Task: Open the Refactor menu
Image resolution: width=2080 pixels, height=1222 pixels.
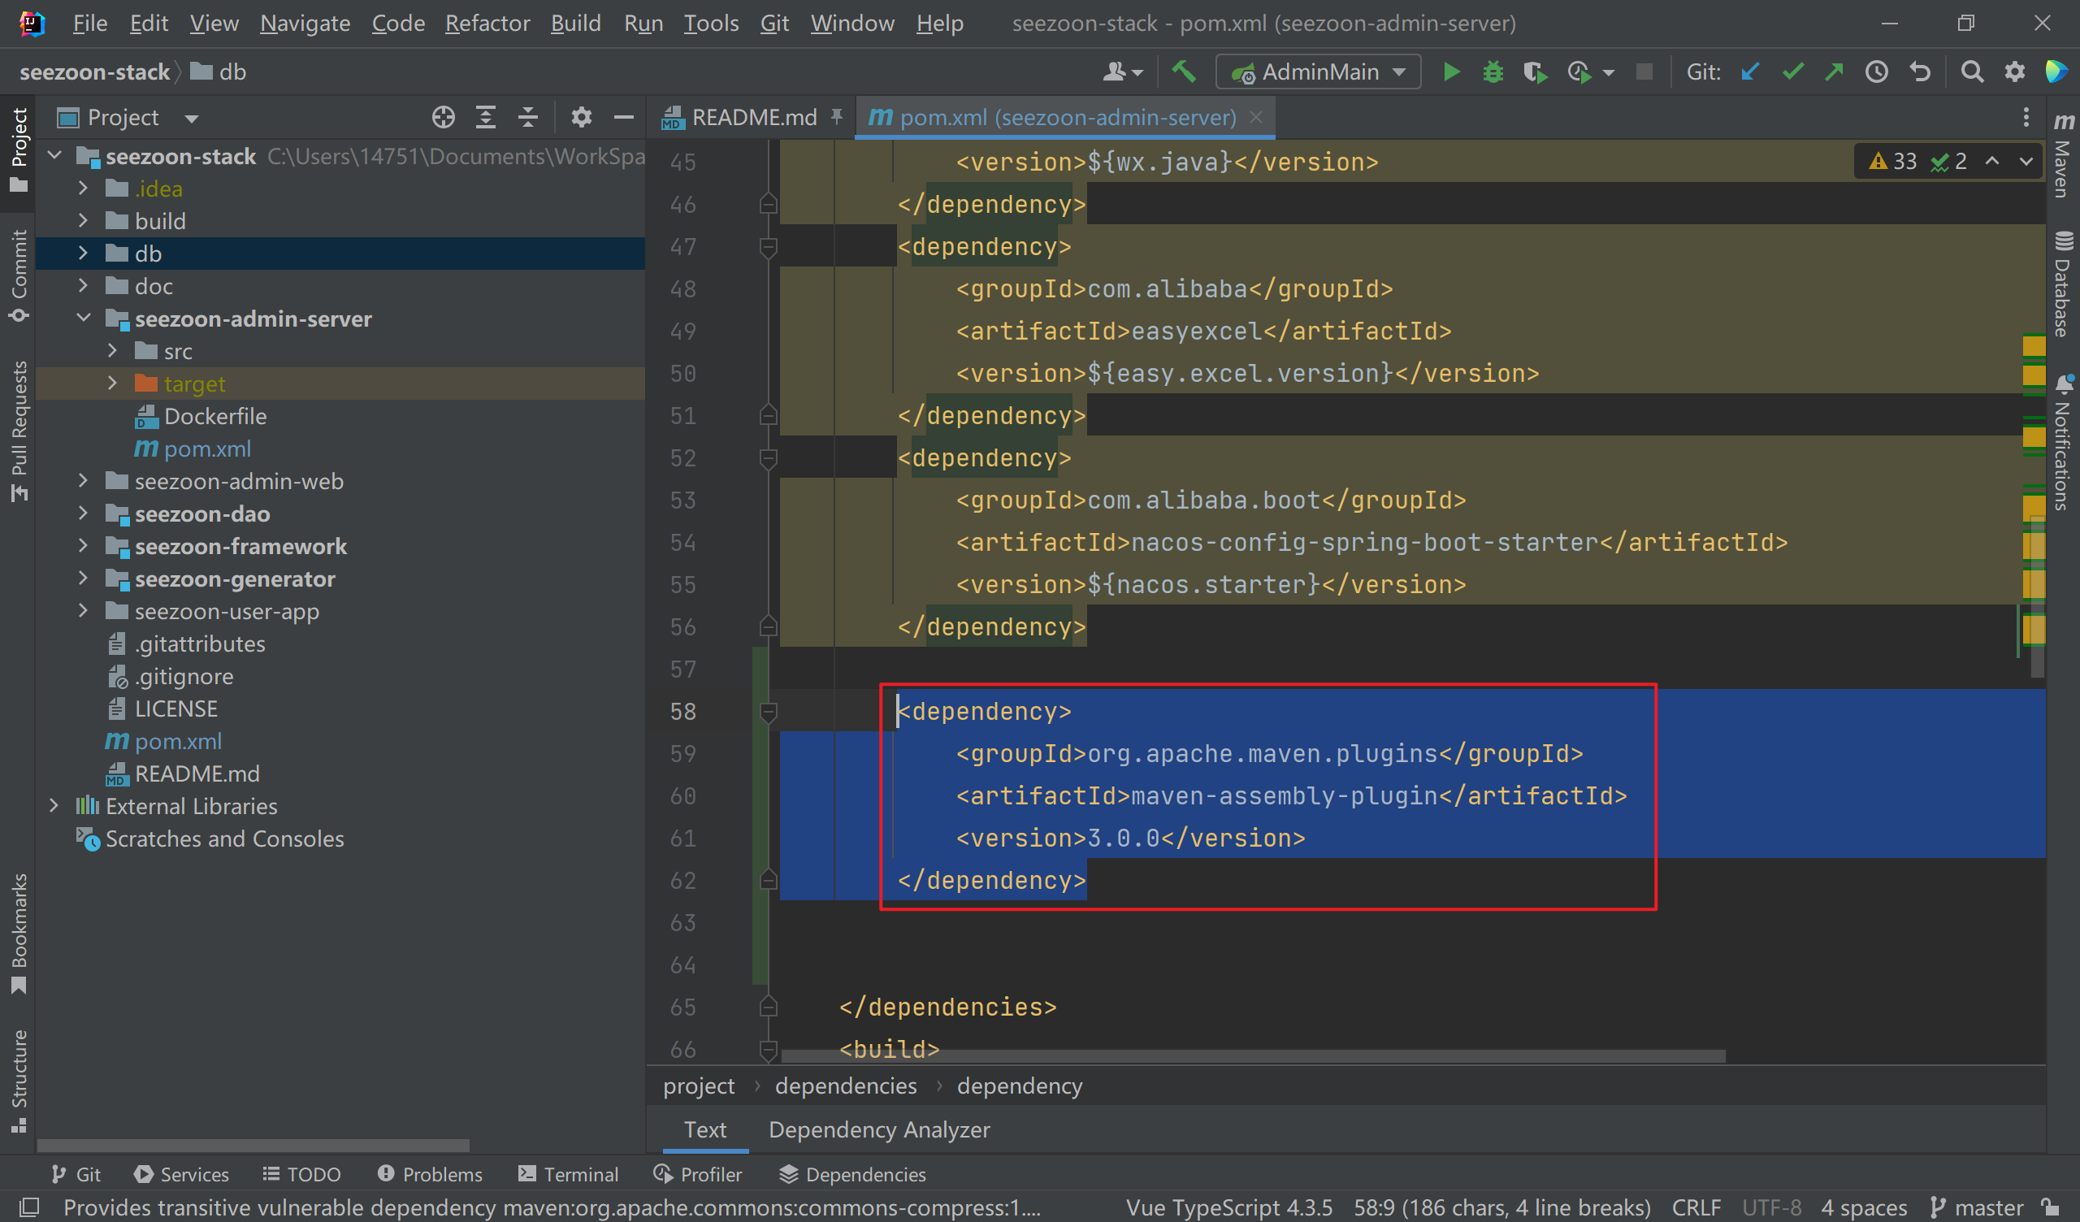Action: 487,23
